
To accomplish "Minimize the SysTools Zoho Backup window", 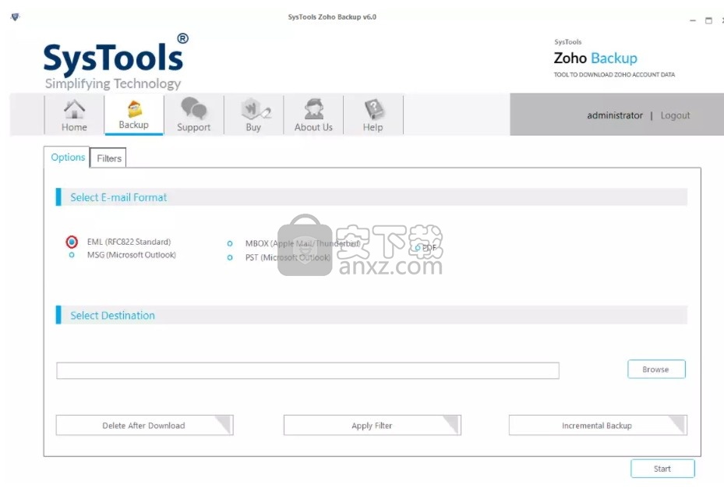I will coord(693,20).
